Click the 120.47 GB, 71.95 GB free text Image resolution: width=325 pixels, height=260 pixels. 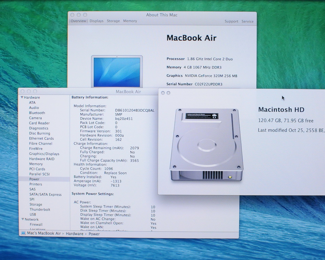(x=286, y=121)
